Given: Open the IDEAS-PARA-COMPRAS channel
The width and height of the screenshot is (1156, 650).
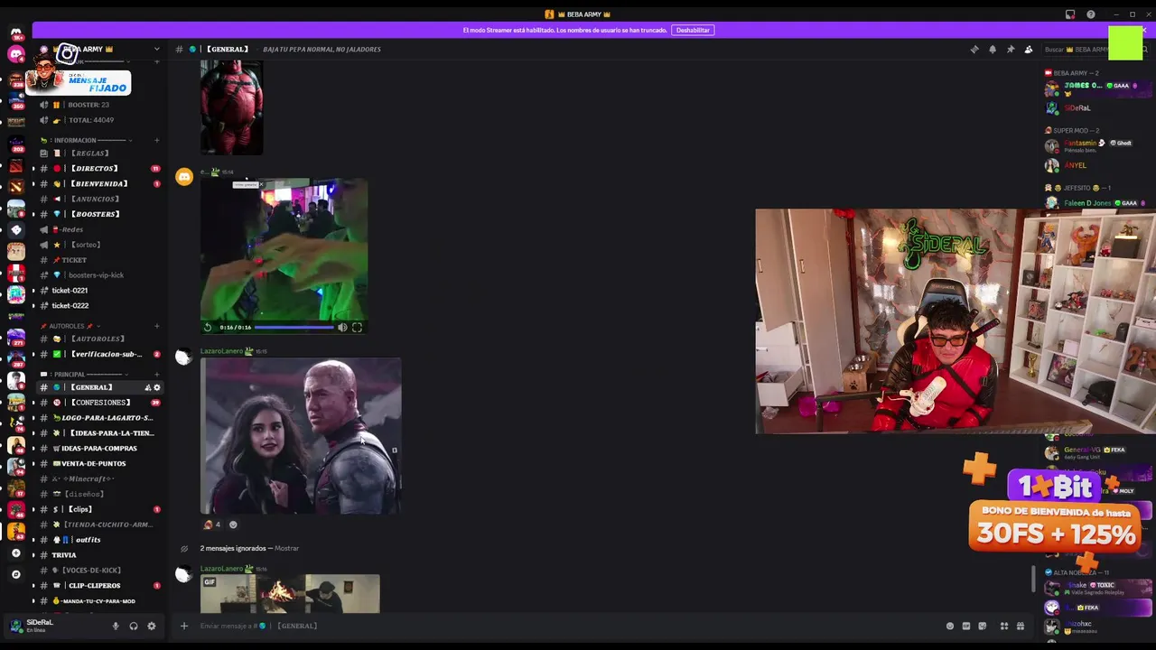Looking at the screenshot, I should (x=99, y=448).
